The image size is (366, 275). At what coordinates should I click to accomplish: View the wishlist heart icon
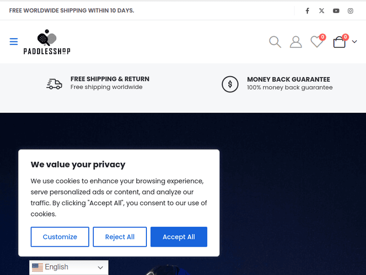[317, 42]
